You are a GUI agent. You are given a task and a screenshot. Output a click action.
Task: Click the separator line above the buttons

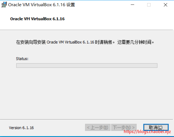click(x=86, y=120)
